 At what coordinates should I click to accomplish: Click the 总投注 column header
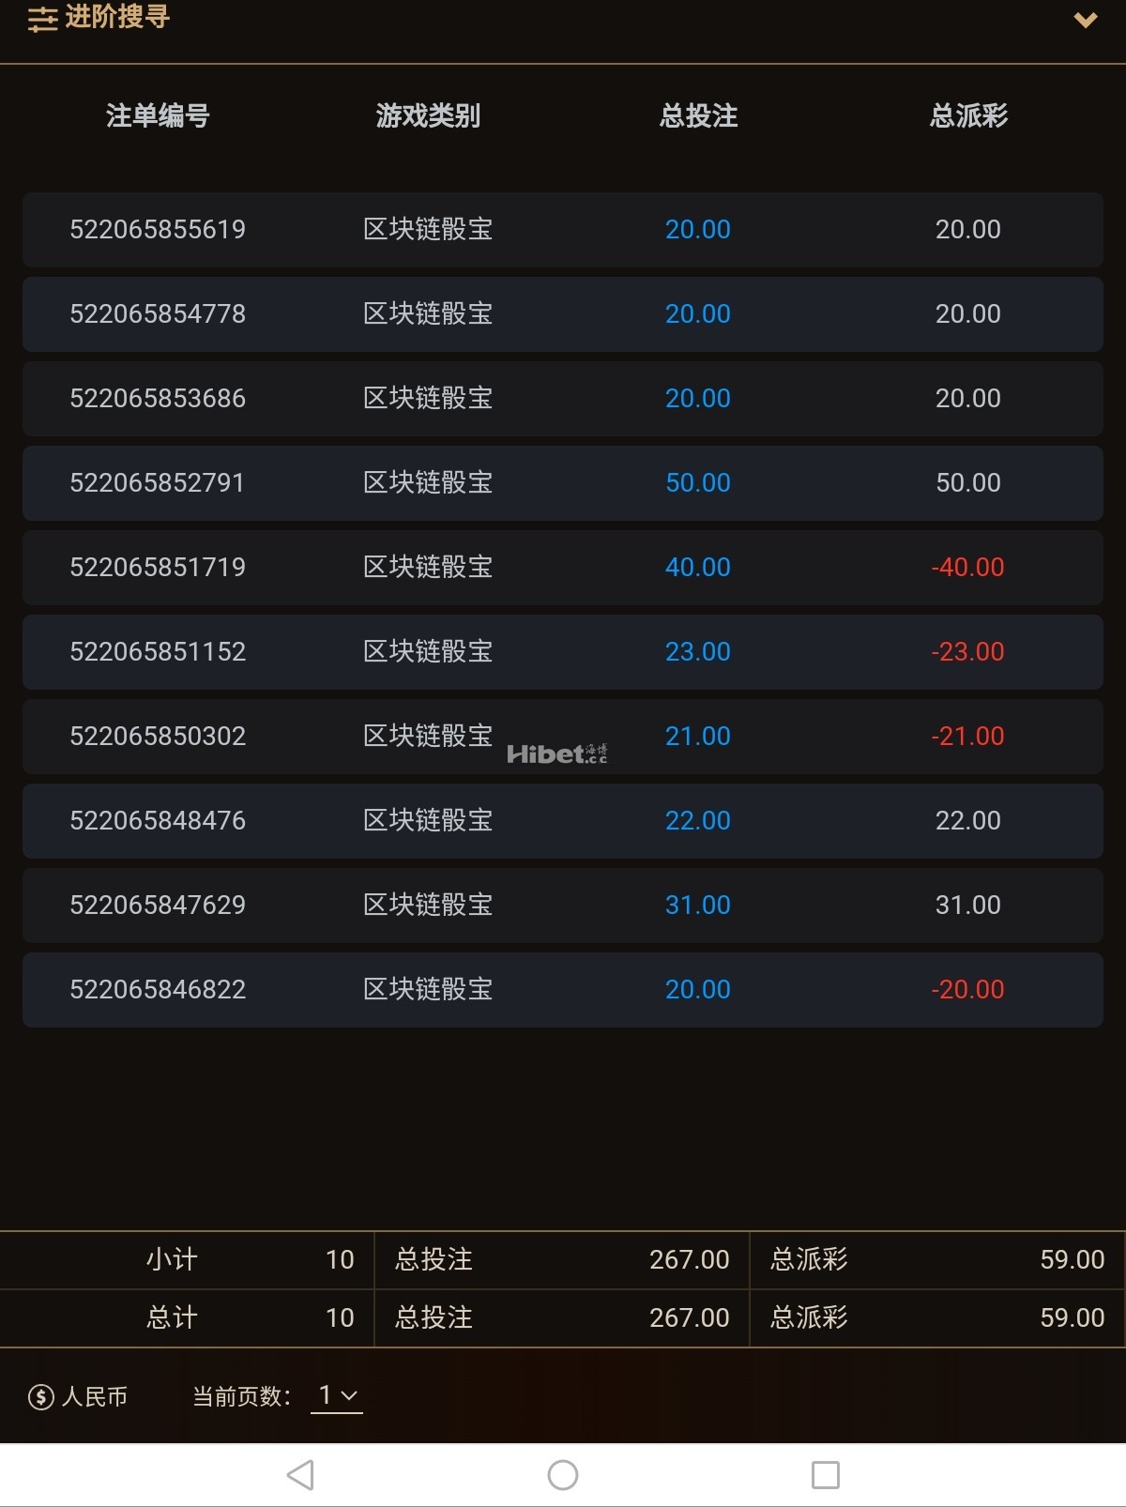tap(698, 115)
